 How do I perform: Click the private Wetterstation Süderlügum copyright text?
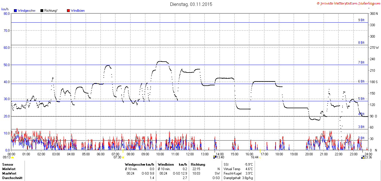tap(348, 3)
